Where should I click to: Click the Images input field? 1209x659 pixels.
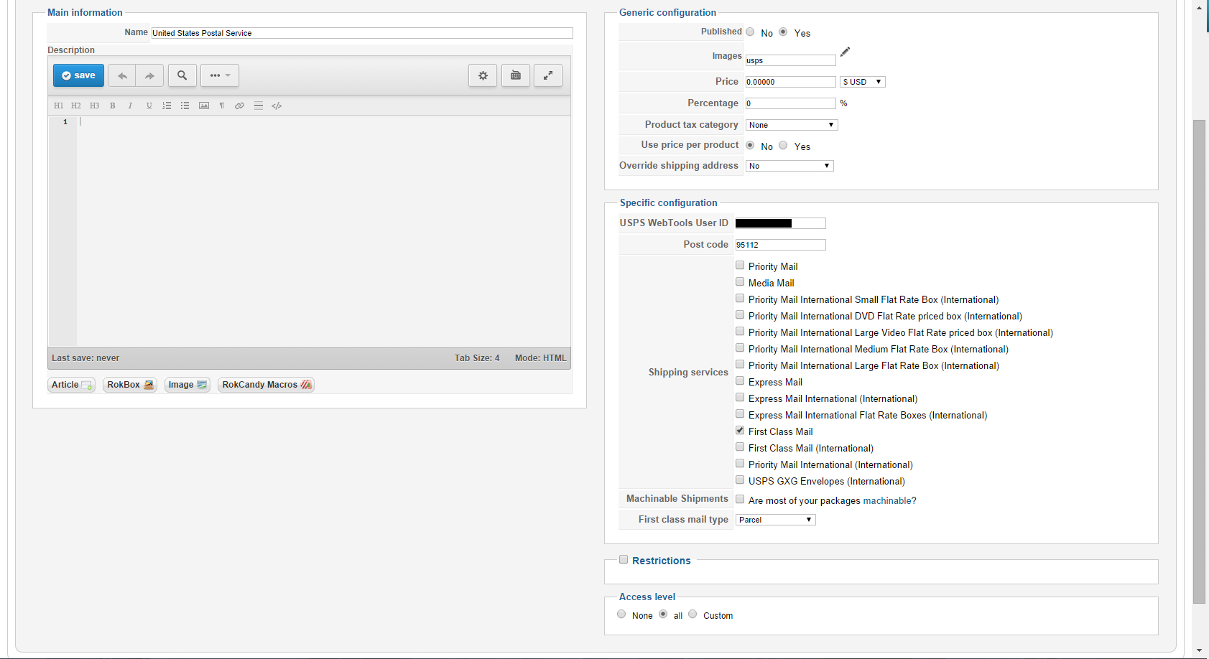click(791, 60)
